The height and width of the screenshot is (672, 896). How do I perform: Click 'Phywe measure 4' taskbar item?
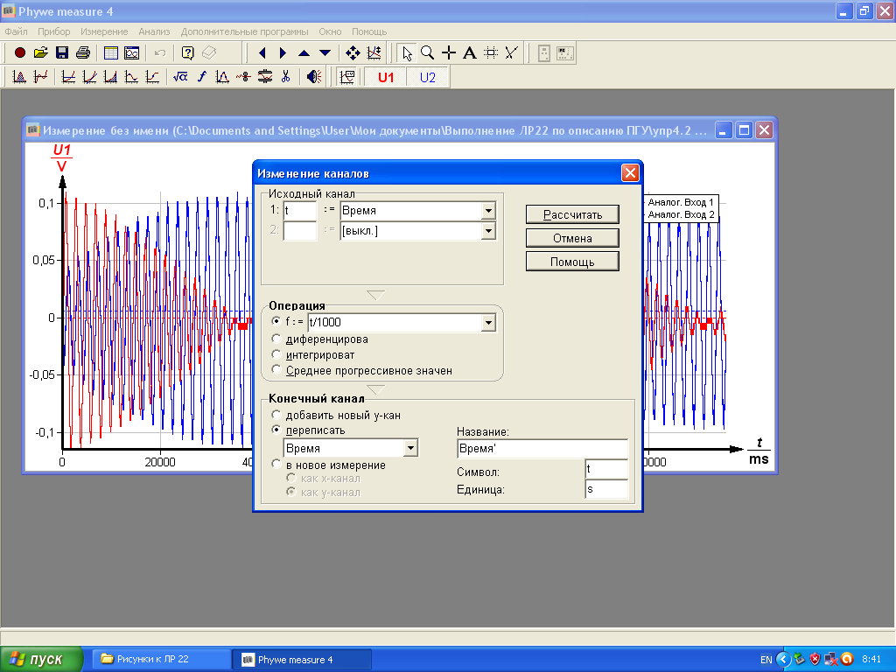[x=302, y=660]
